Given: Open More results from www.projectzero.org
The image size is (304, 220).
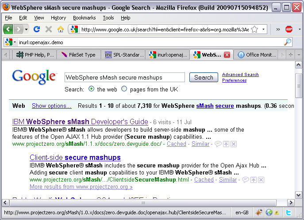Looking at the screenshot, I should pyautogui.click(x=81, y=187).
